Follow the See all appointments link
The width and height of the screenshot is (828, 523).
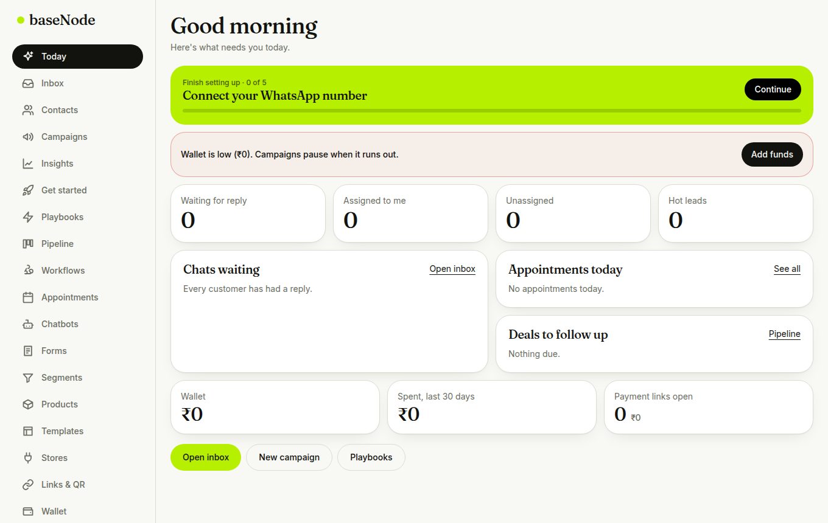click(x=787, y=269)
